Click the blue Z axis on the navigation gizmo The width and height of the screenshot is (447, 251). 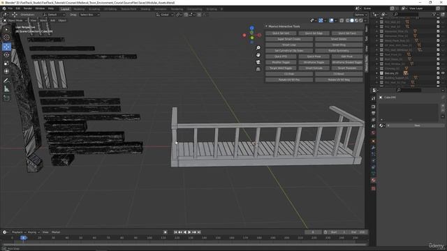coord(251,28)
